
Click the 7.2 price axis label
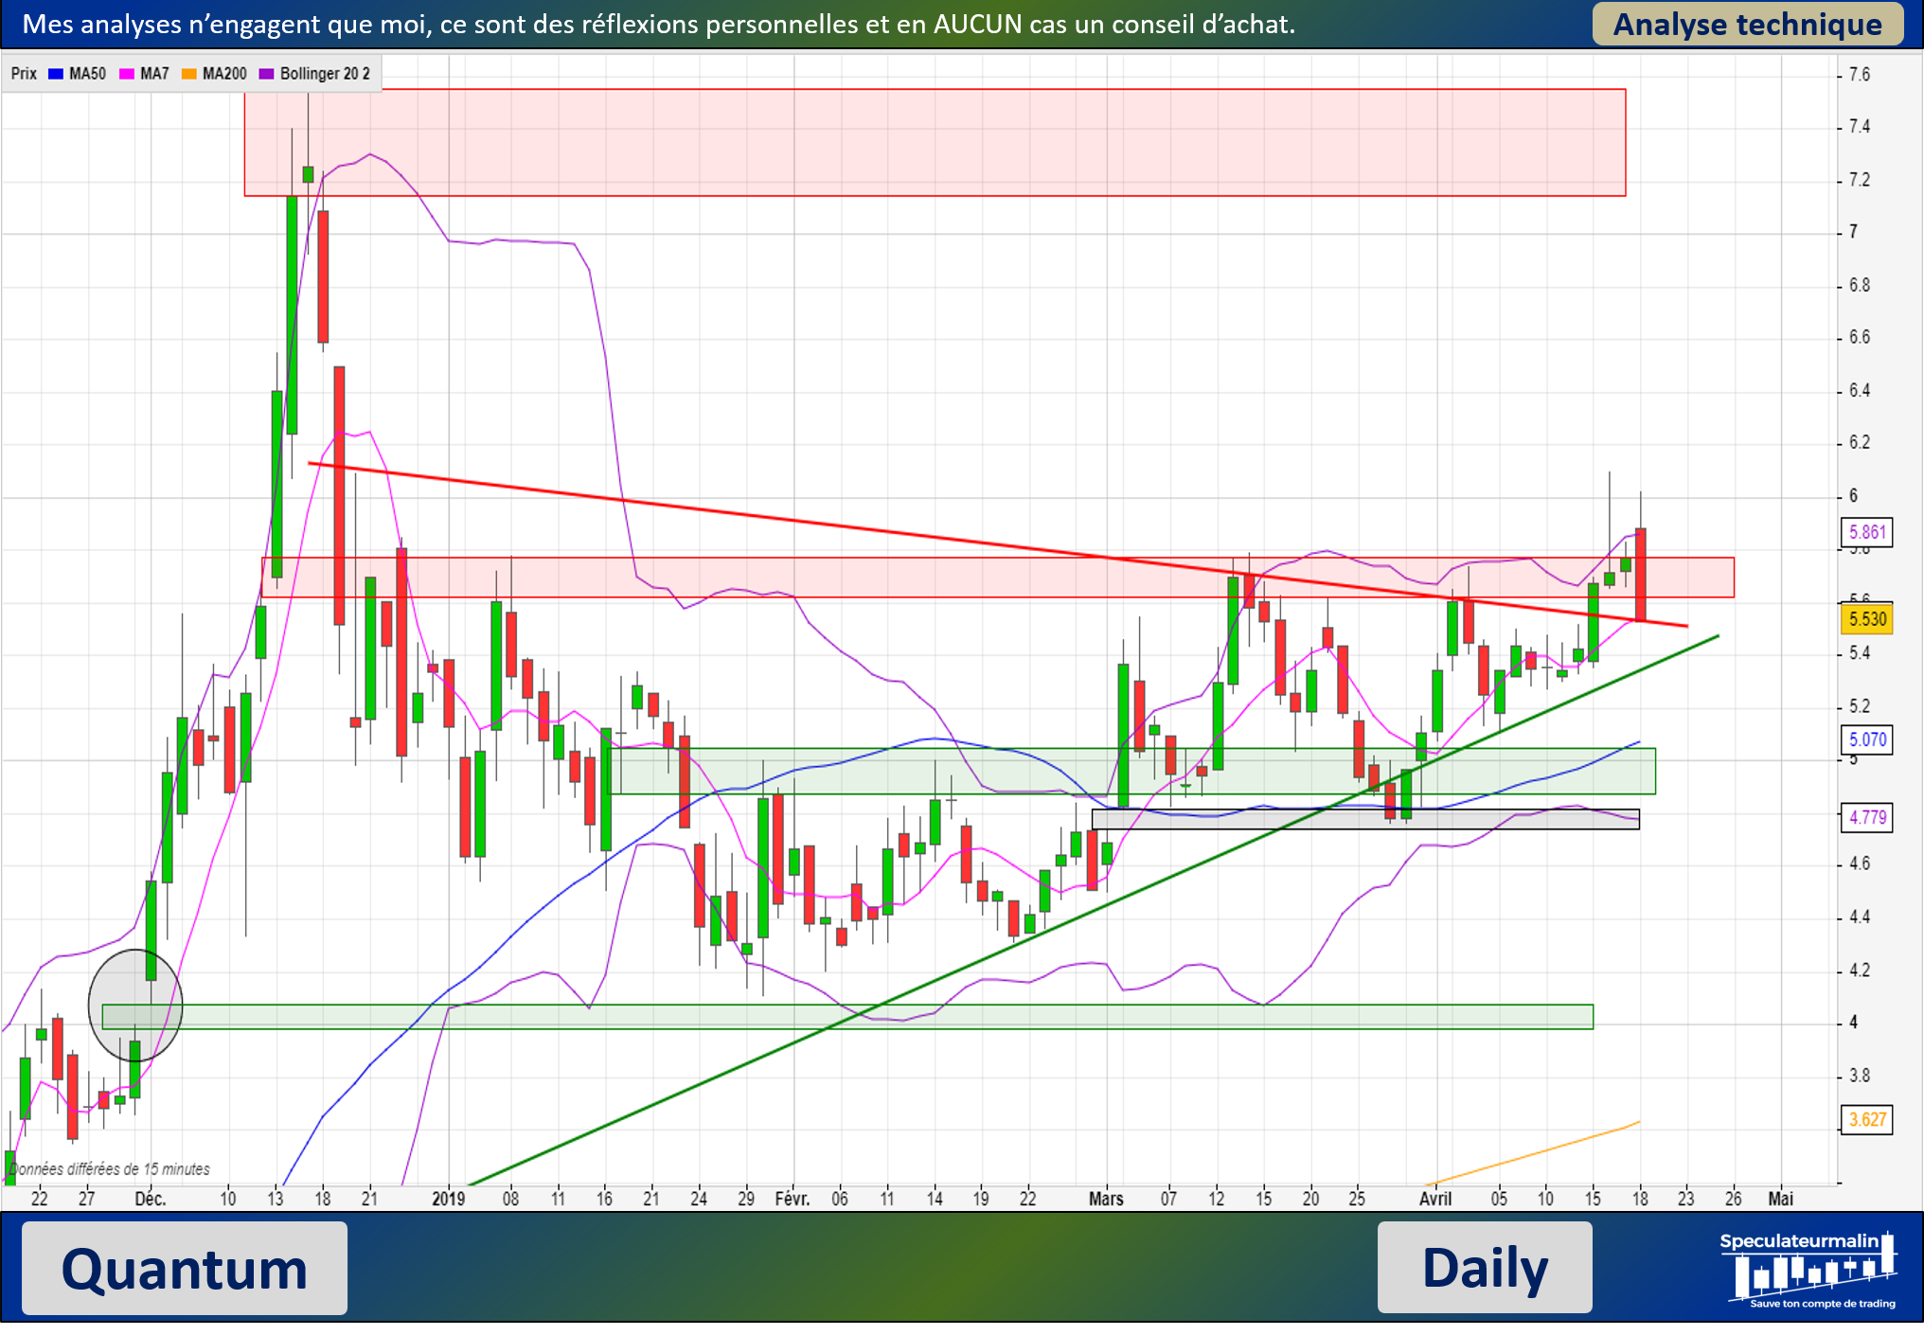(x=1860, y=180)
